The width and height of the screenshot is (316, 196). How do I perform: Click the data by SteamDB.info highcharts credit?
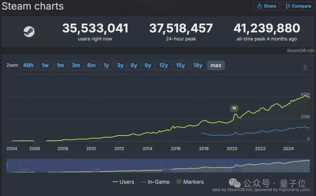click(x=261, y=190)
